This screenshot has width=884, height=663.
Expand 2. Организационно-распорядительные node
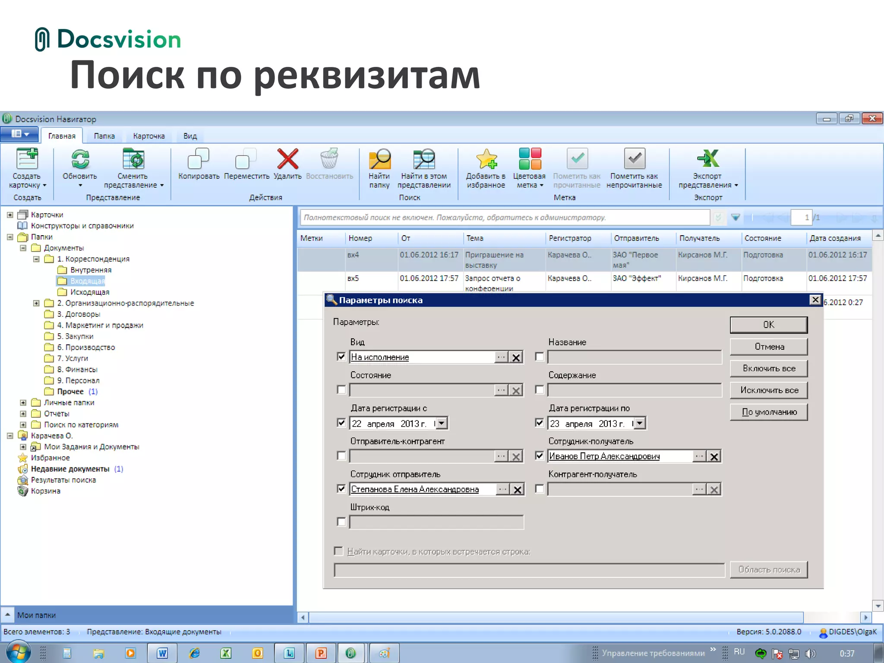click(x=36, y=303)
